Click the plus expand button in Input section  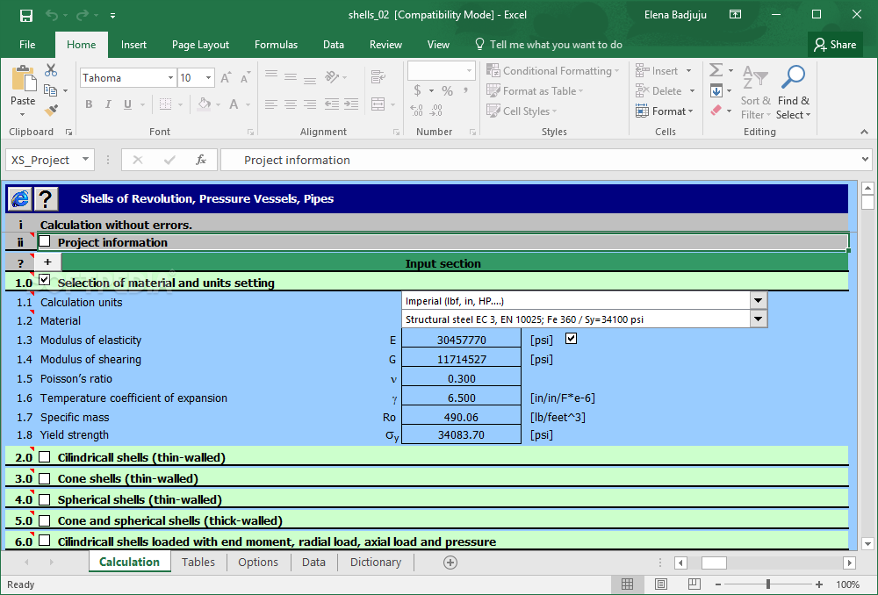(47, 262)
